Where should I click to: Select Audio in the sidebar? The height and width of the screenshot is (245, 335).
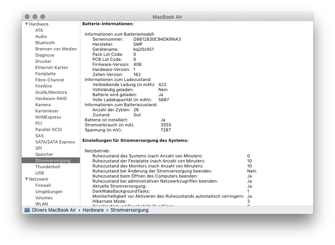coord(41,36)
